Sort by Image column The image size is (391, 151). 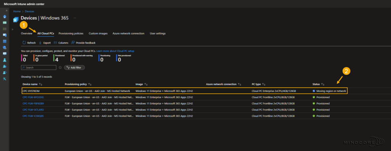pos(142,84)
